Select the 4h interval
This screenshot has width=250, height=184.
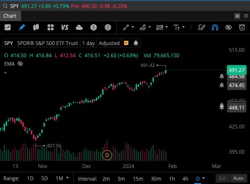pyautogui.click(x=185, y=179)
